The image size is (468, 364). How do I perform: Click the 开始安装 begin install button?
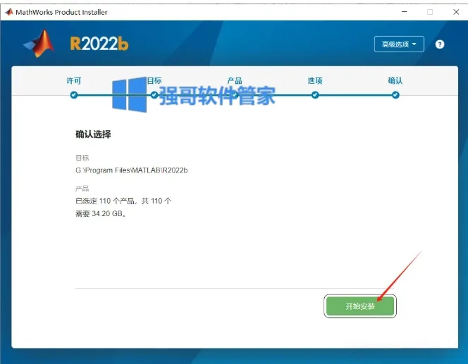coord(360,306)
